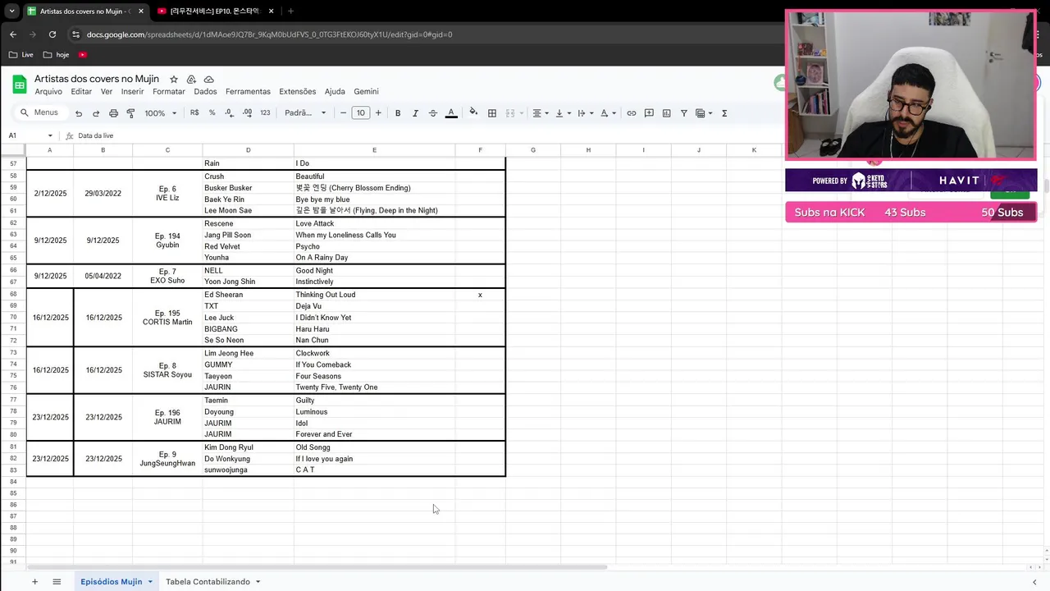Click the redo icon in the toolbar
This screenshot has width=1050, height=591.
[96, 113]
